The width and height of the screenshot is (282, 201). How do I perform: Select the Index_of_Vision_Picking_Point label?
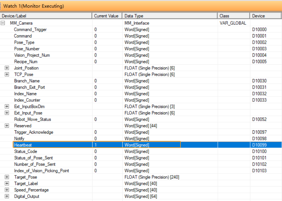coord(42,171)
